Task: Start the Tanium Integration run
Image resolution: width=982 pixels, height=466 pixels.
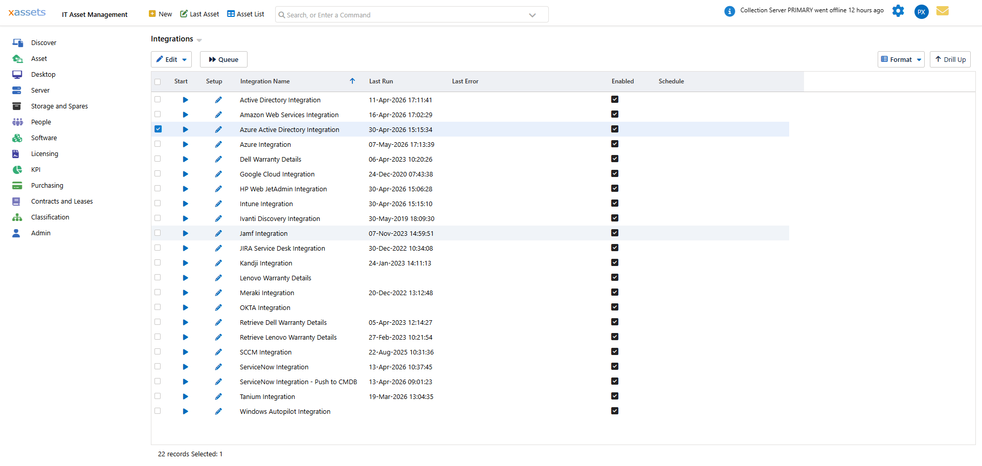Action: (x=185, y=397)
